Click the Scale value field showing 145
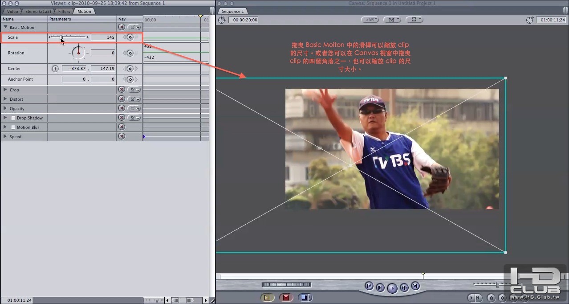Screen dimensions: 569x304 (103, 37)
